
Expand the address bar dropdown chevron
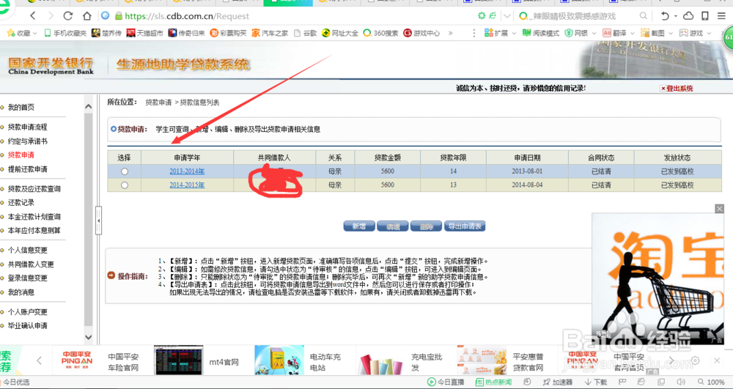(507, 16)
